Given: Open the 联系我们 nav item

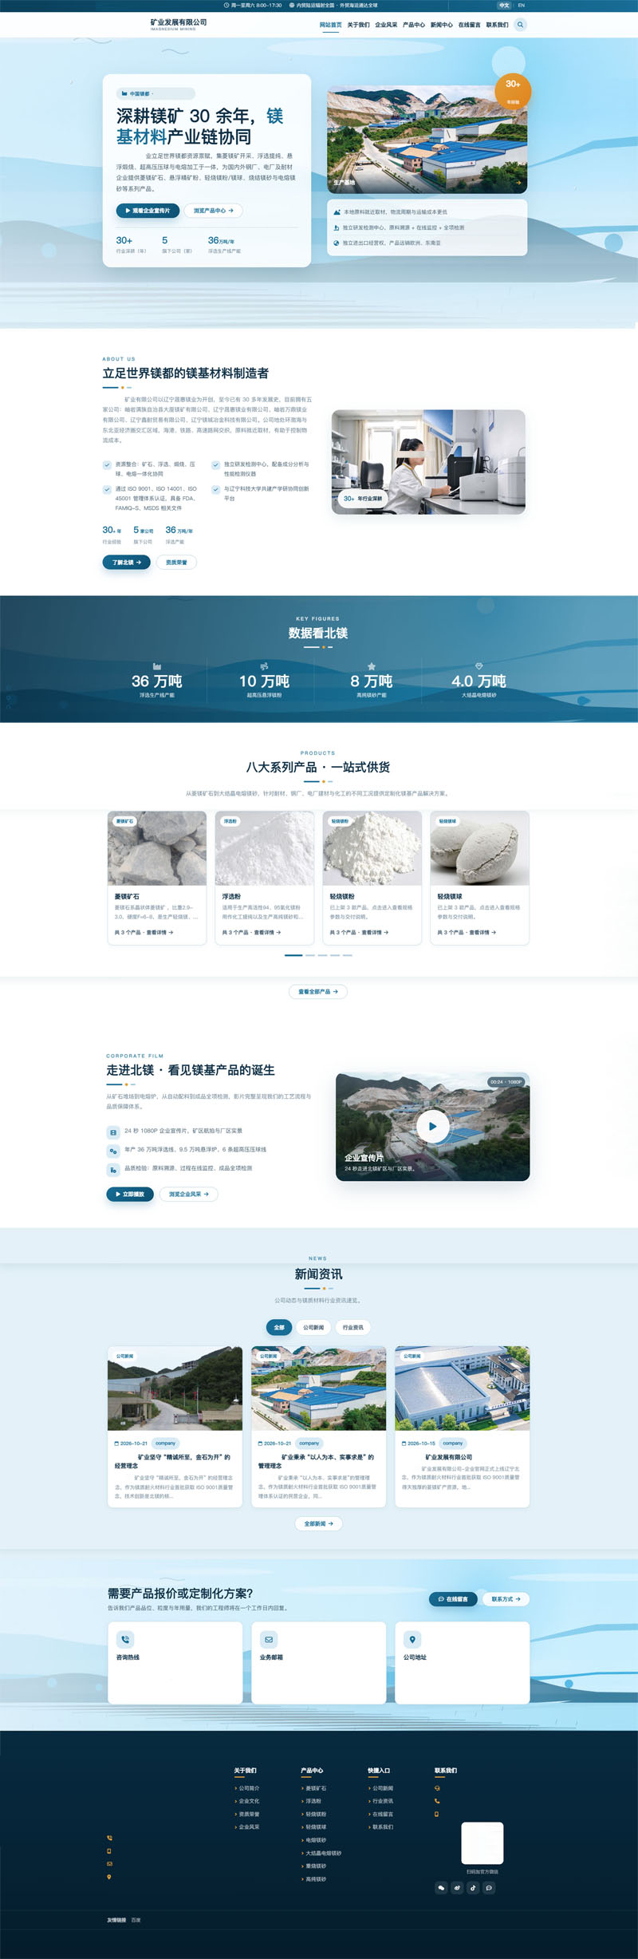Looking at the screenshot, I should [498, 25].
